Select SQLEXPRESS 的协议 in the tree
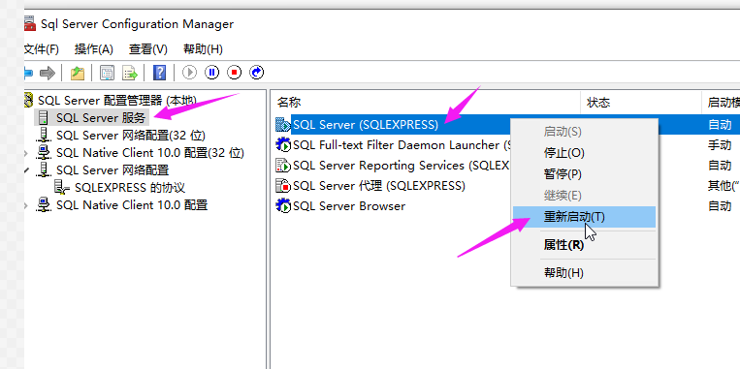 tap(130, 188)
